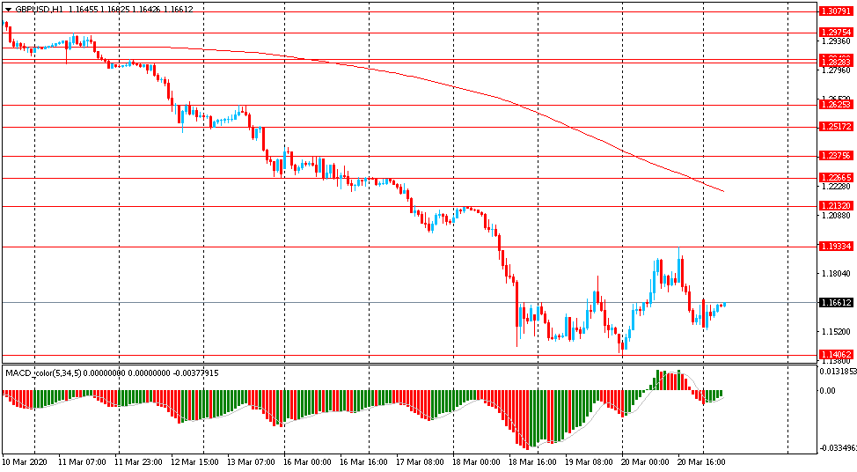Screen dimensions: 857x472
Task: Click the 1.25172 price level tag
Action: [x=834, y=127]
